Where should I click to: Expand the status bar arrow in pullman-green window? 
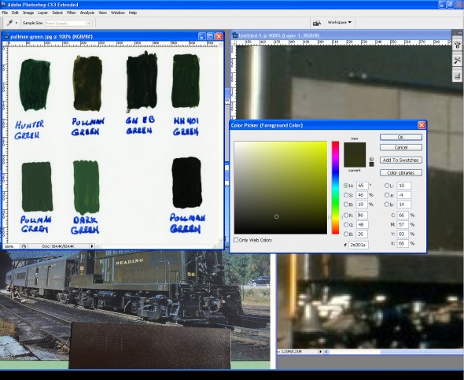click(x=92, y=246)
